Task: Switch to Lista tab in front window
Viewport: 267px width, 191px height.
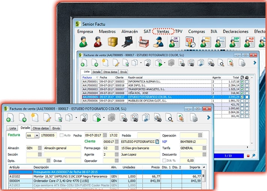Action: (13, 128)
